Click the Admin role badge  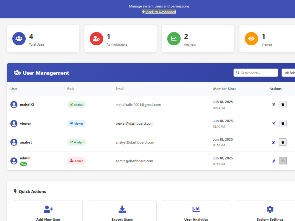[x=76, y=161]
